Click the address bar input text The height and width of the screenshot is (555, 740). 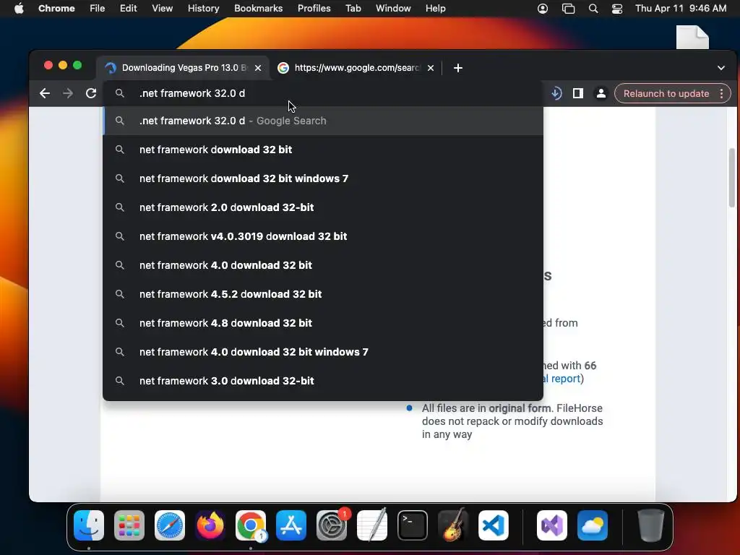[x=192, y=93]
